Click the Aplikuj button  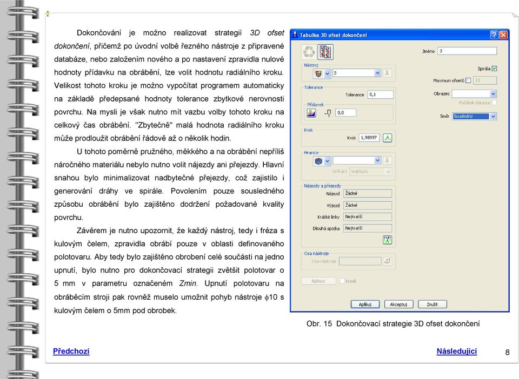point(365,304)
